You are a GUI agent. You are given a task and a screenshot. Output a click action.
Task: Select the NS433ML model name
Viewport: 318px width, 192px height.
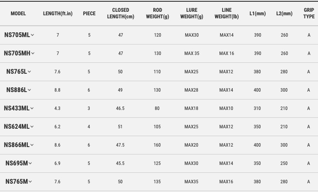point(17,108)
